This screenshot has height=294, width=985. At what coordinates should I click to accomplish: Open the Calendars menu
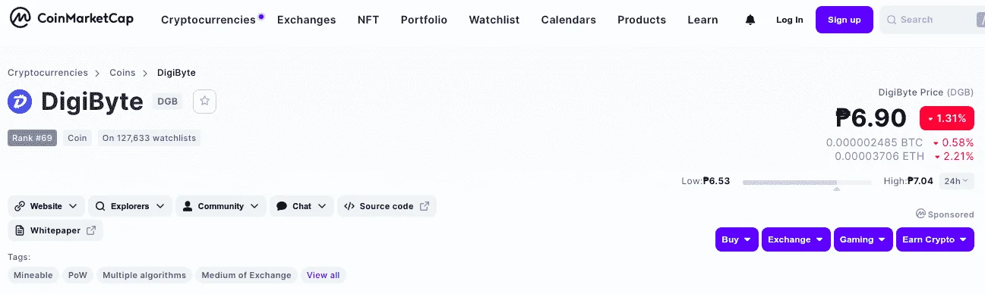569,20
